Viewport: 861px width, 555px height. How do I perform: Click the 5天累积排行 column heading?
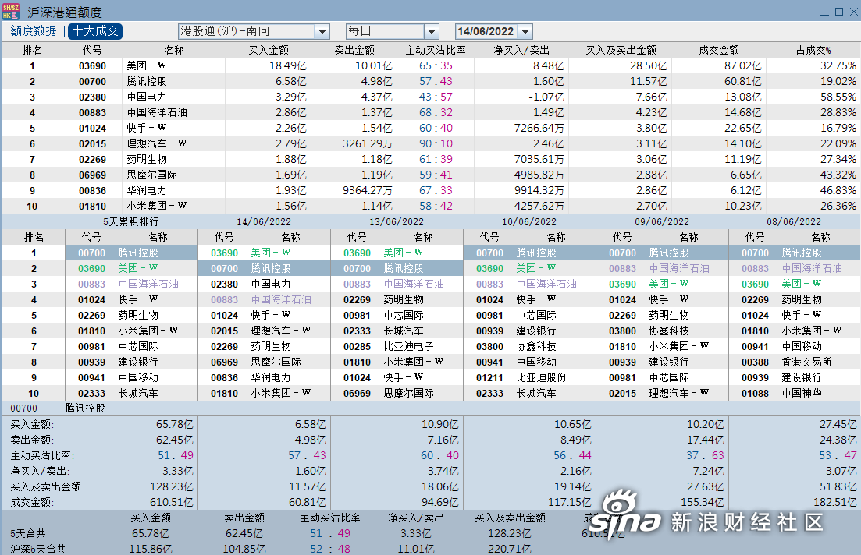coord(130,221)
